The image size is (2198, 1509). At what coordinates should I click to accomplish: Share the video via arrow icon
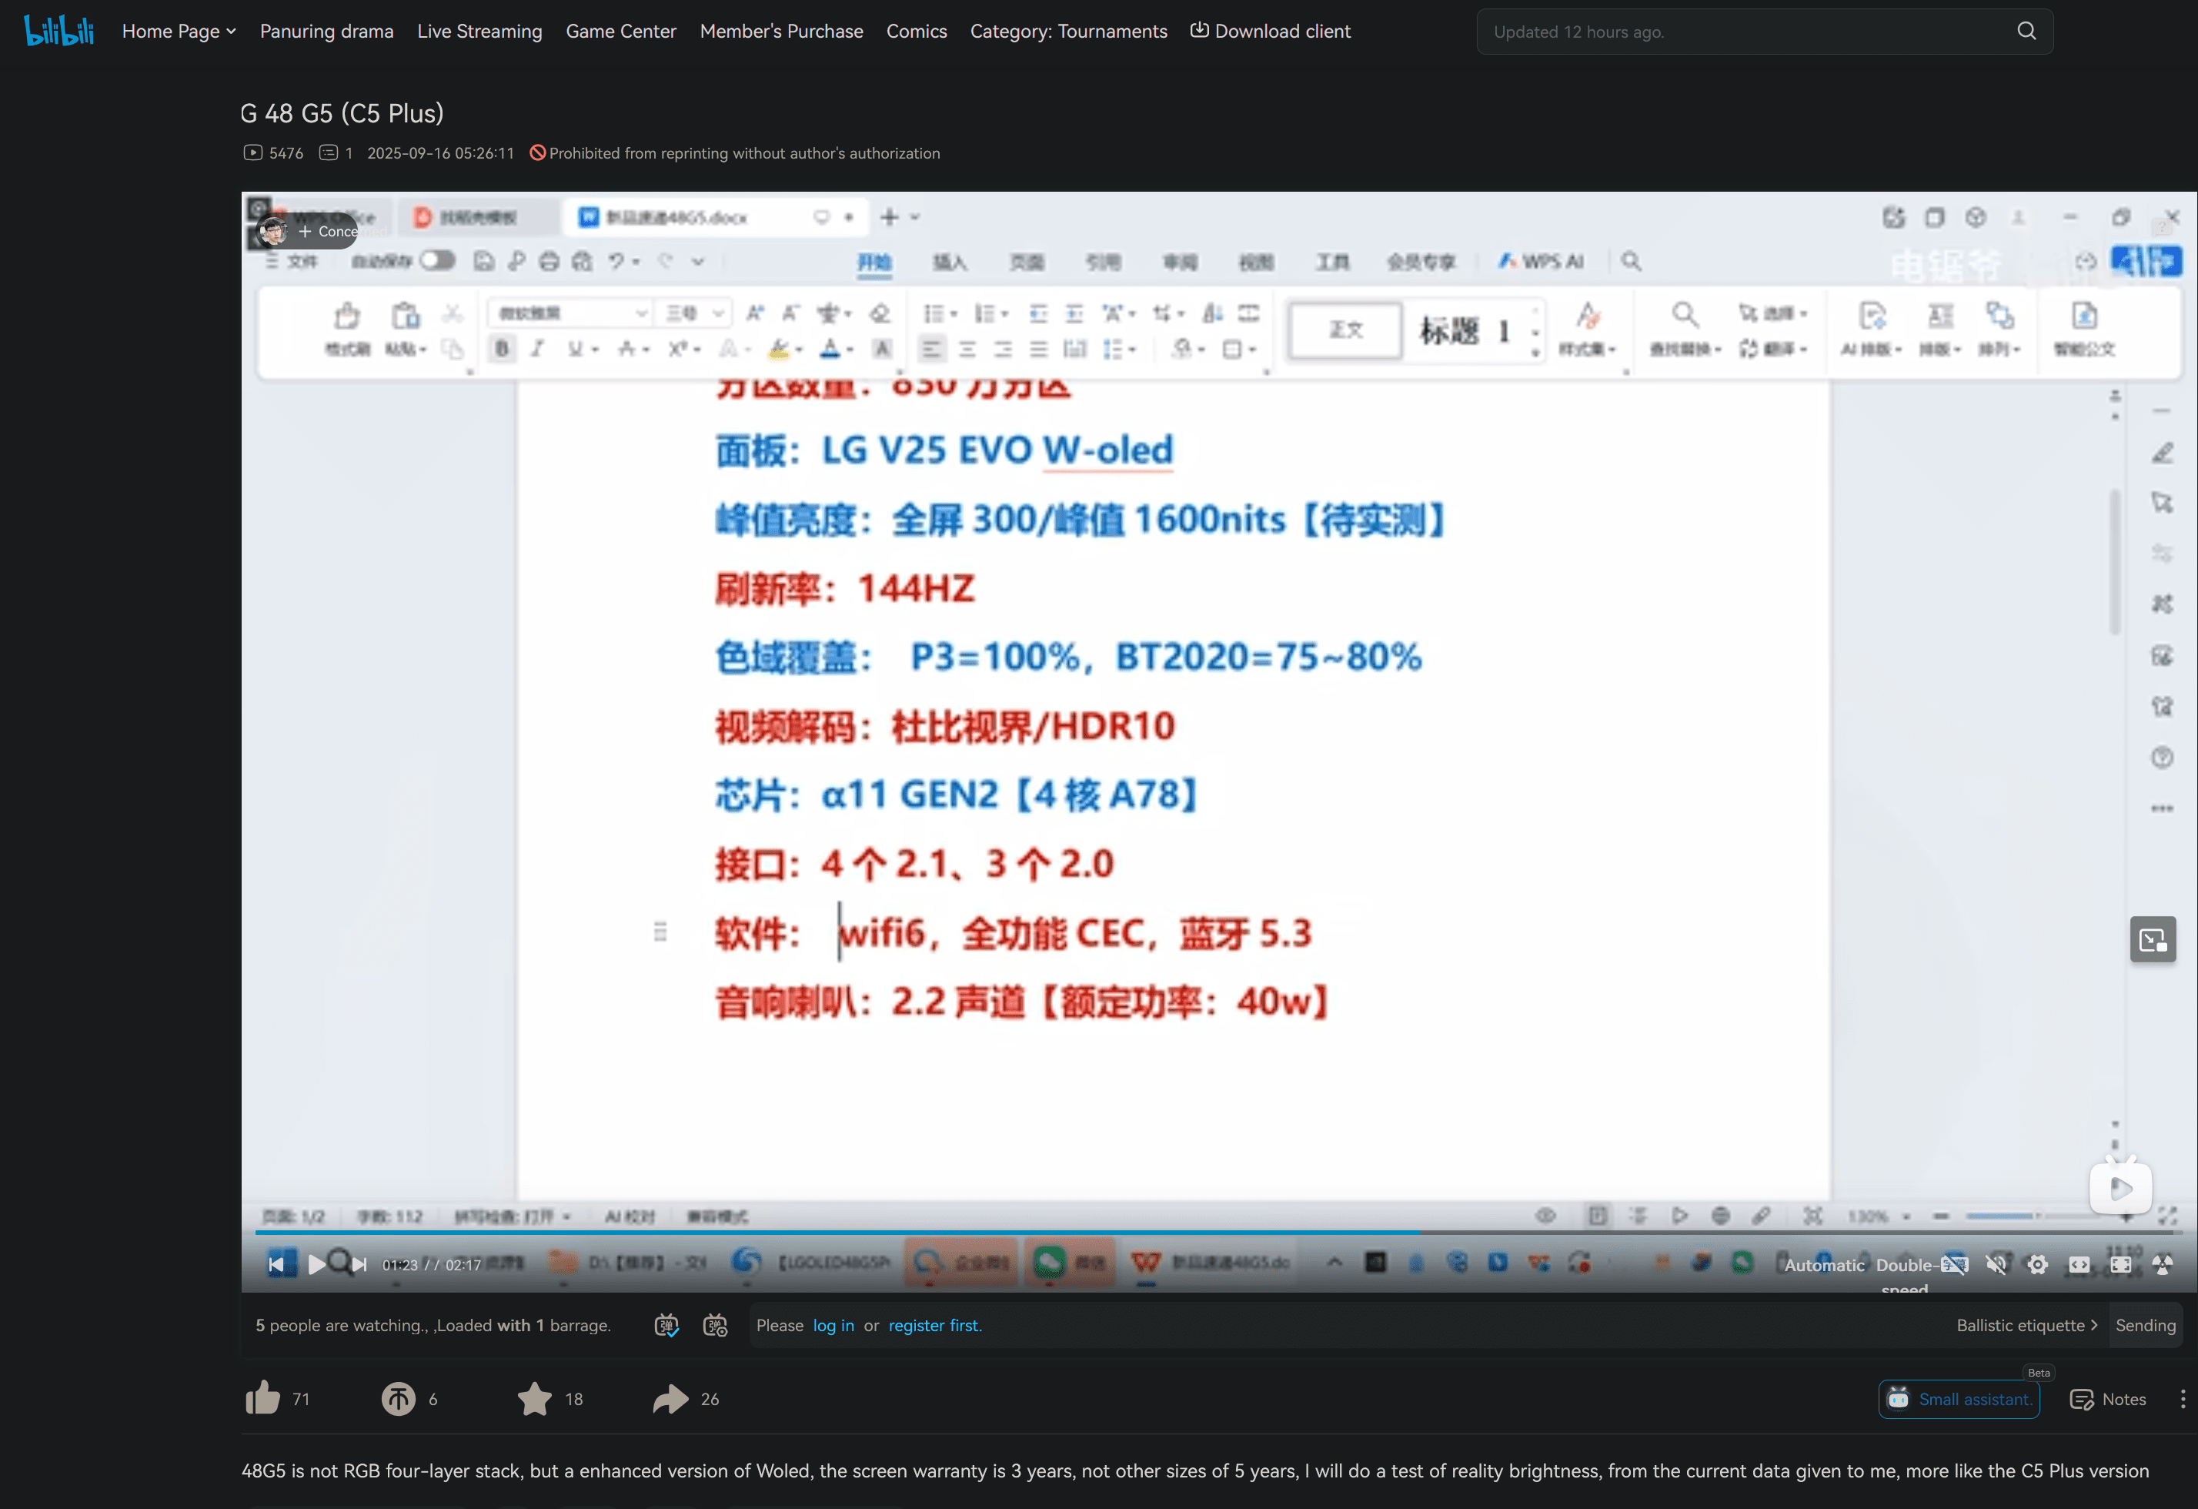click(670, 1398)
